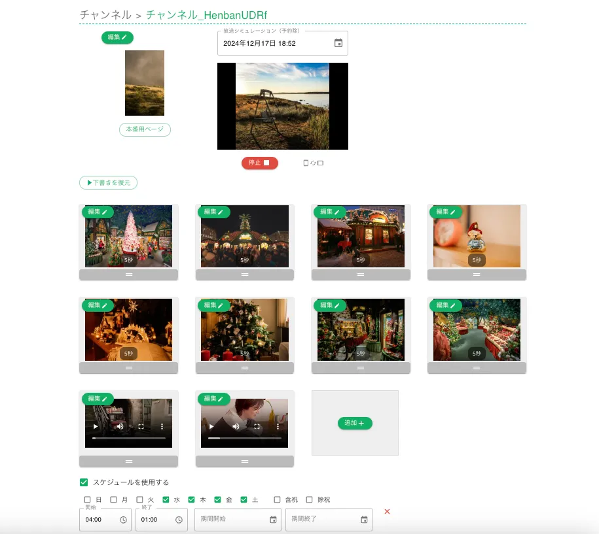
Task: Grab the drag handle under the pink Christmas tree image
Action: (x=128, y=275)
